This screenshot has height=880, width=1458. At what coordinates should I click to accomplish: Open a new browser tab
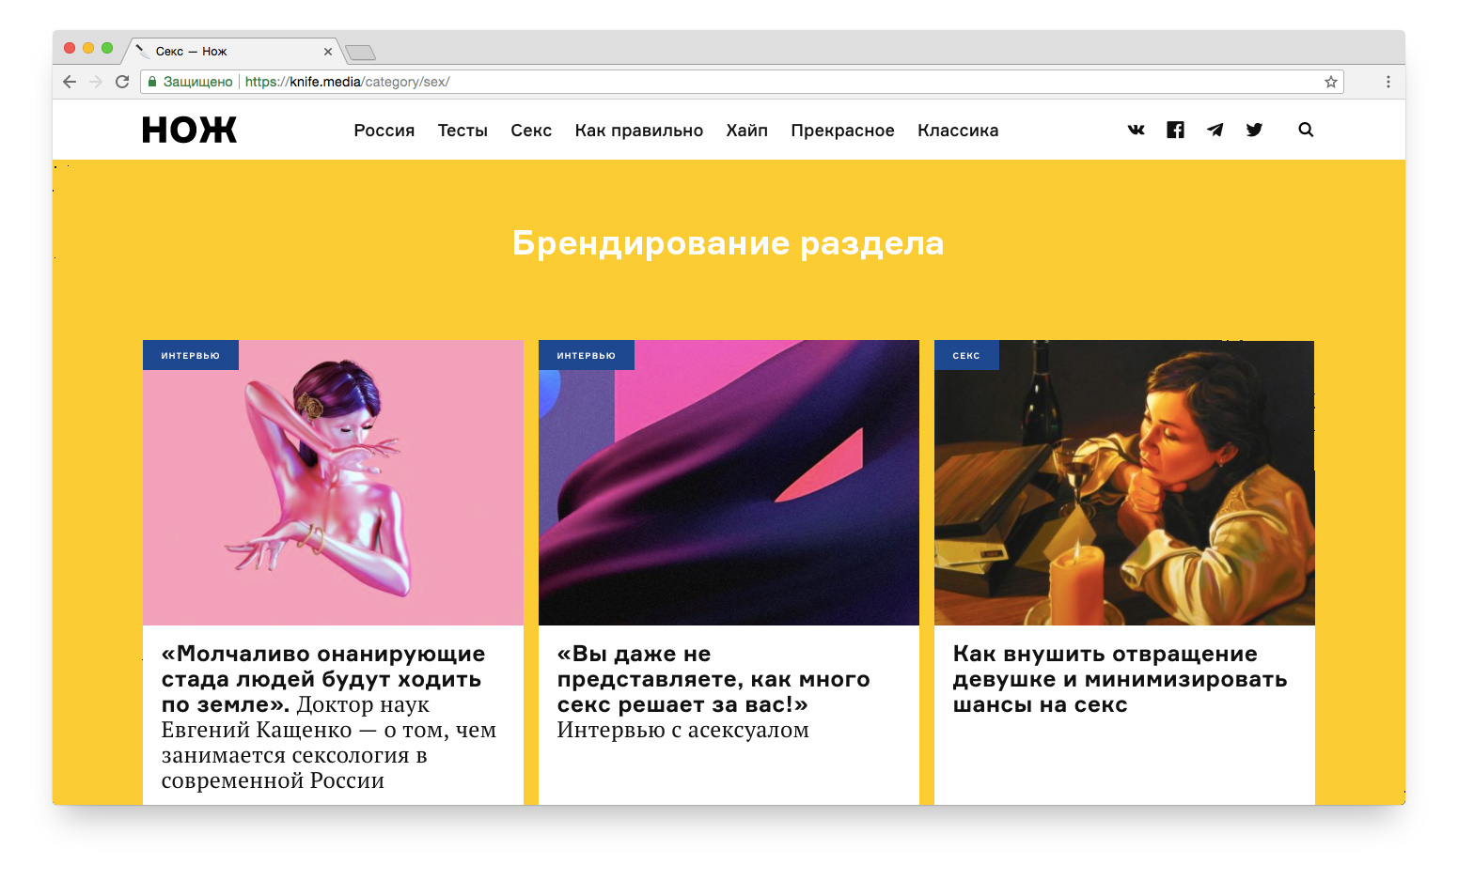click(360, 53)
